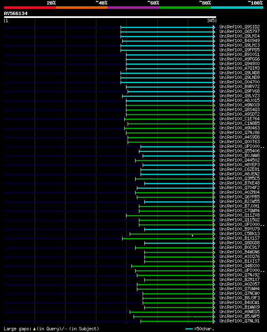Click on UniRef100_B0C917 in the hit list
This screenshot has width=267, height=332.
tap(239, 248)
